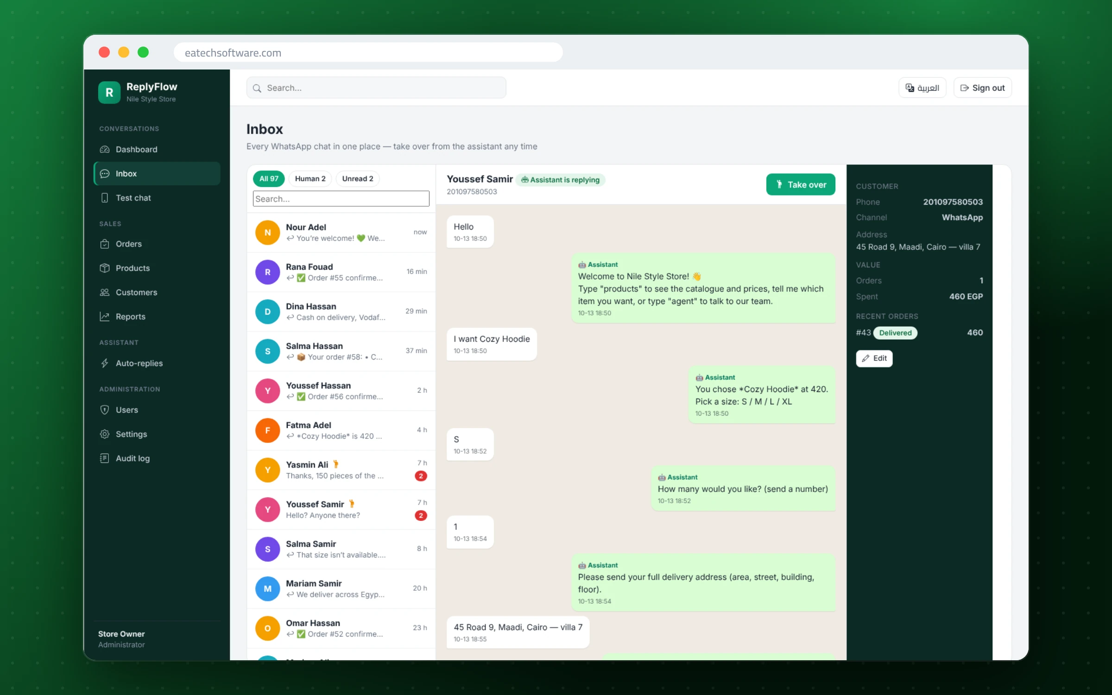
Task: Open the Dashboard page from sidebar
Action: tap(157, 149)
